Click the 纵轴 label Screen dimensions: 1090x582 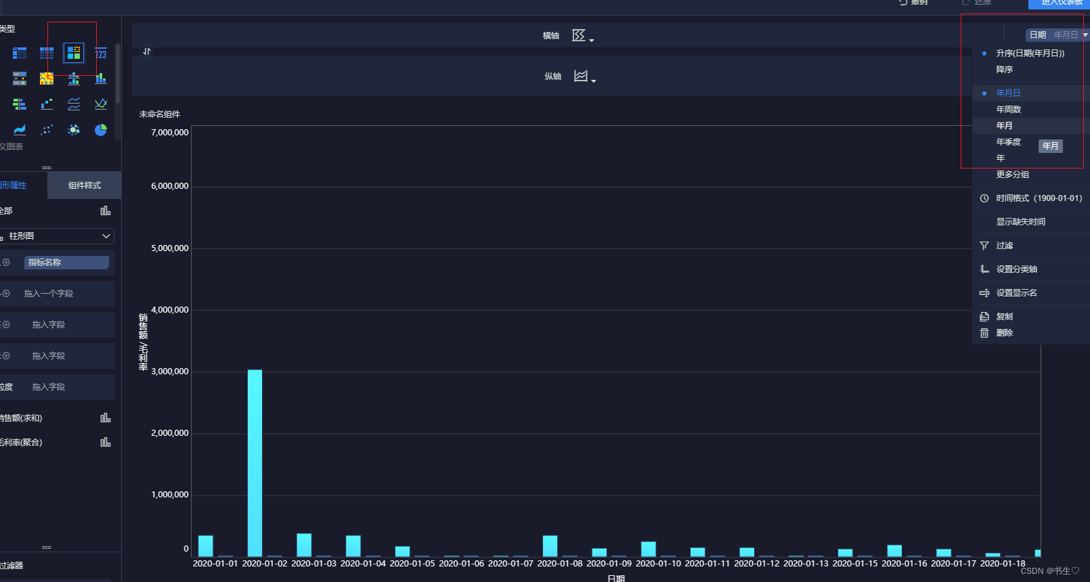click(x=553, y=76)
